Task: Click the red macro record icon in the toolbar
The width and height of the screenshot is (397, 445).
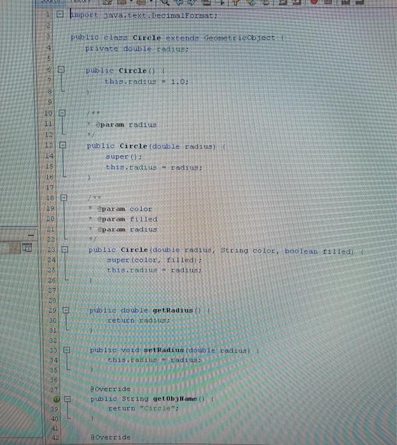Action: click(x=314, y=2)
